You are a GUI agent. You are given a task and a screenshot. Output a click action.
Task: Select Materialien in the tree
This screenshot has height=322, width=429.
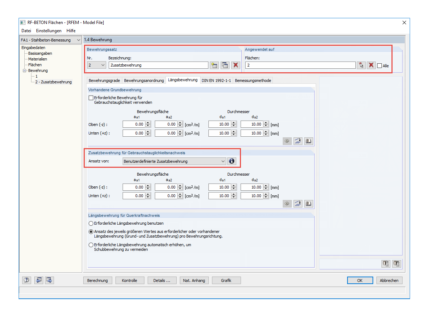point(38,59)
